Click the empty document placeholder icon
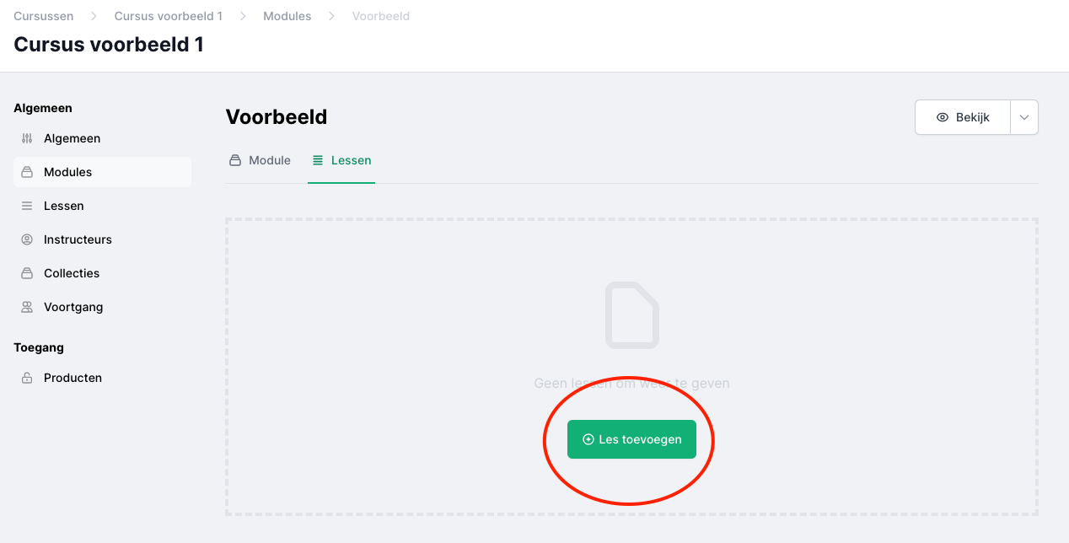The width and height of the screenshot is (1069, 543). [x=631, y=315]
